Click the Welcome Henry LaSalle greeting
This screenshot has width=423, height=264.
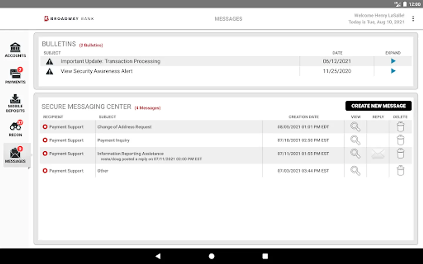379,15
